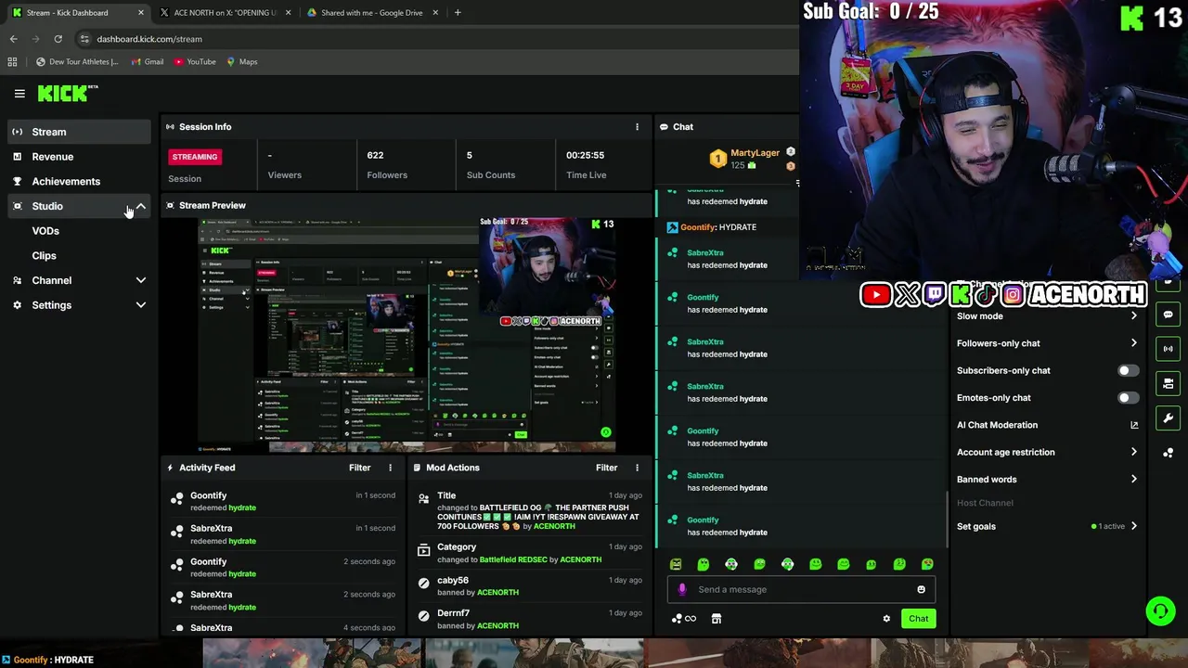
Task: Open AI Chat Moderation external link
Action: pyautogui.click(x=1133, y=425)
